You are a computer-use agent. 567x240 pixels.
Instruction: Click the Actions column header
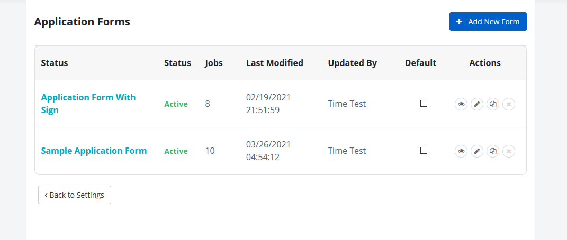tap(484, 63)
